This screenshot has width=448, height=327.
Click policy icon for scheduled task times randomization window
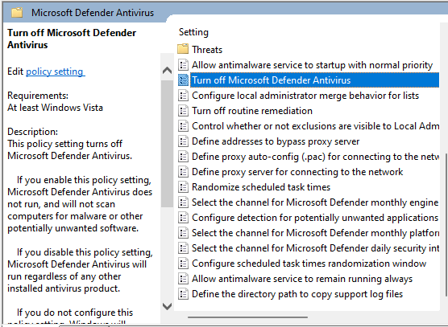pyautogui.click(x=183, y=264)
